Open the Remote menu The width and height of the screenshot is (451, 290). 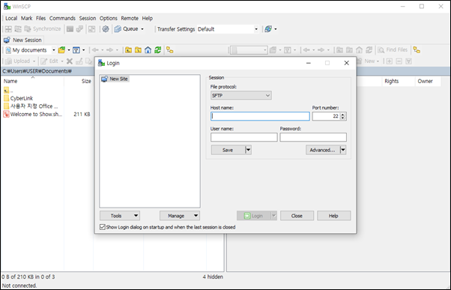tap(130, 18)
